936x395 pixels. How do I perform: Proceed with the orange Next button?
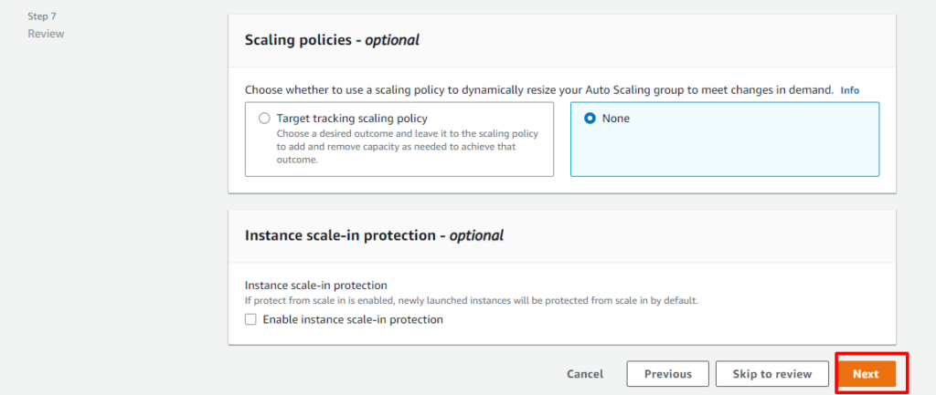866,374
